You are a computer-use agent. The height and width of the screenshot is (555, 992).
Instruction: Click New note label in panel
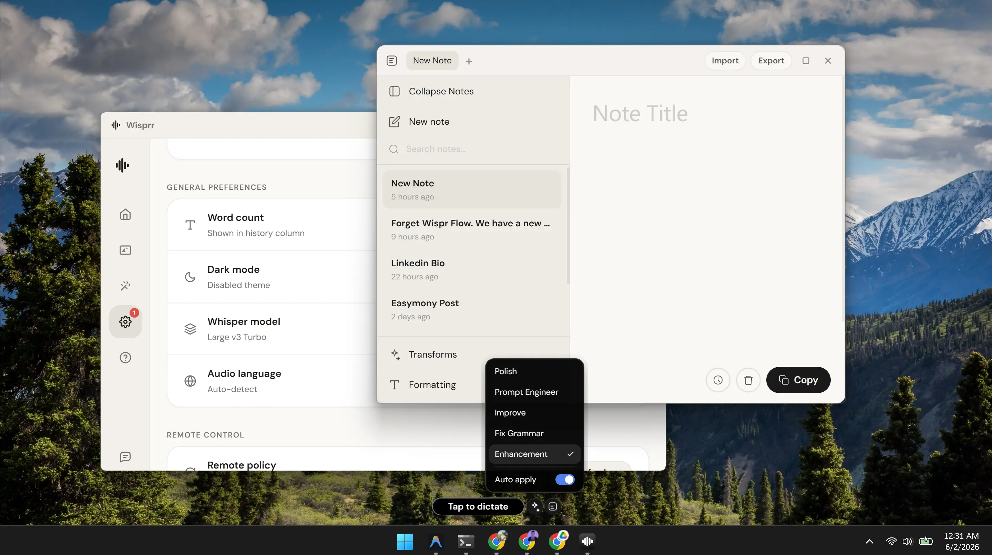pyautogui.click(x=429, y=122)
